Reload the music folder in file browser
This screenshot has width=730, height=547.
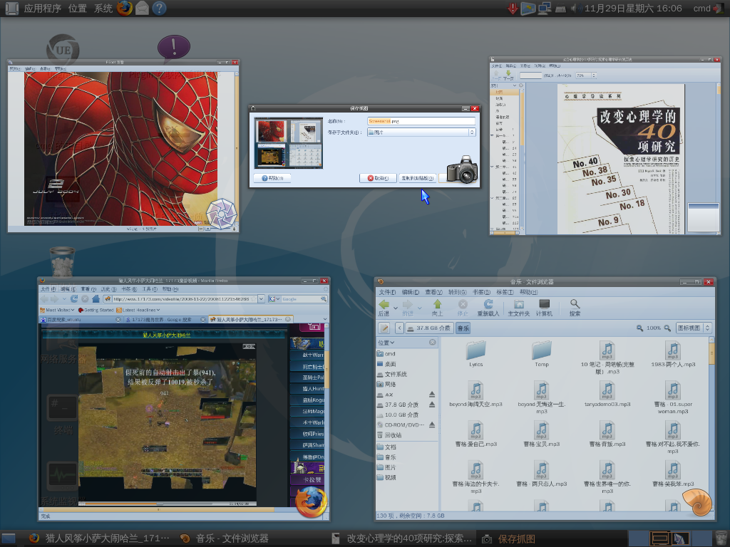pyautogui.click(x=488, y=308)
